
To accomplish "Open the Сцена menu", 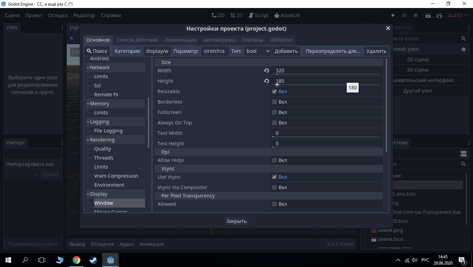I will pyautogui.click(x=12, y=15).
